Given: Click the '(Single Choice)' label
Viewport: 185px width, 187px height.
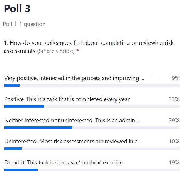Looking at the screenshot, I should point(56,51).
